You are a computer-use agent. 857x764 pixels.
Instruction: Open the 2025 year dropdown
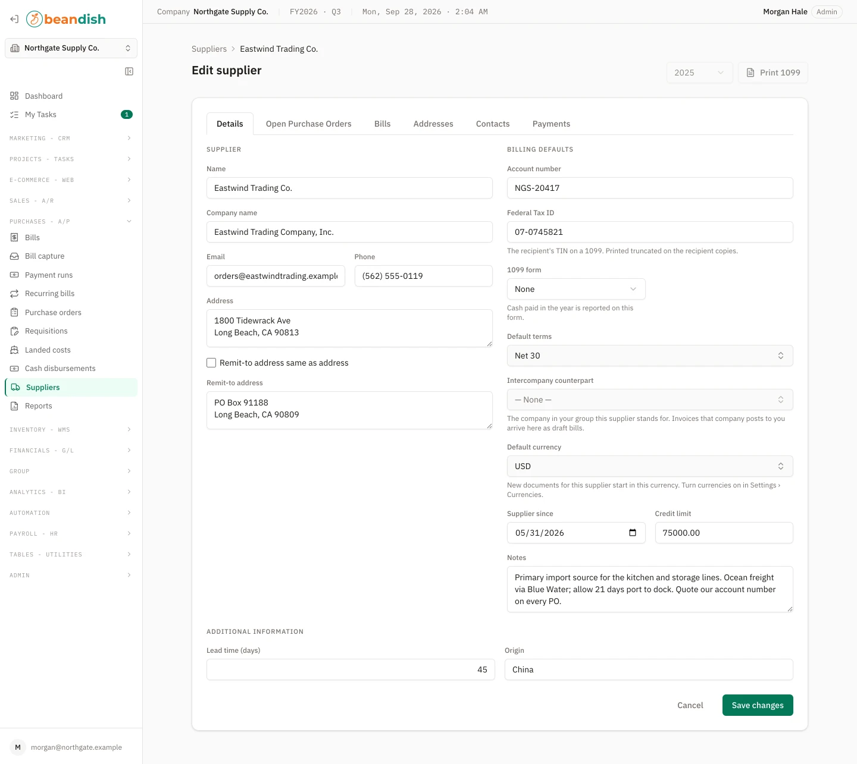pos(699,73)
